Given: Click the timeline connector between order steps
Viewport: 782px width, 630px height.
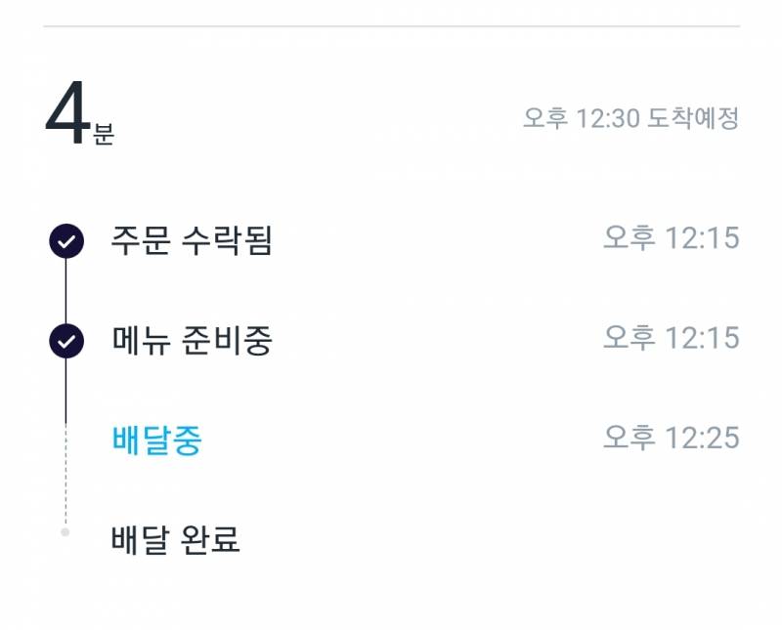Looking at the screenshot, I should coord(65,288).
